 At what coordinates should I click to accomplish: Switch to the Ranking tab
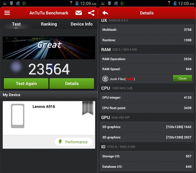49,24
